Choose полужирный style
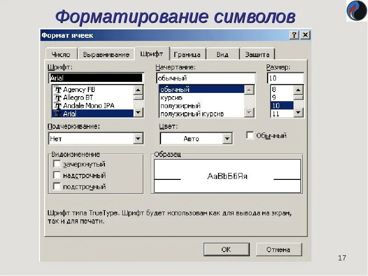The image size is (368, 276). click(201, 106)
